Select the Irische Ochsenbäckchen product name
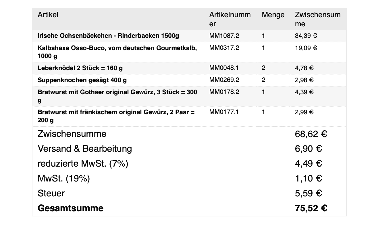 coord(108,36)
